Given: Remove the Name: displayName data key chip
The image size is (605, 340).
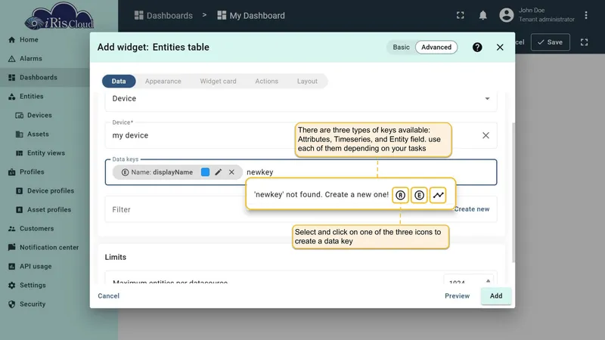Looking at the screenshot, I should tap(231, 172).
